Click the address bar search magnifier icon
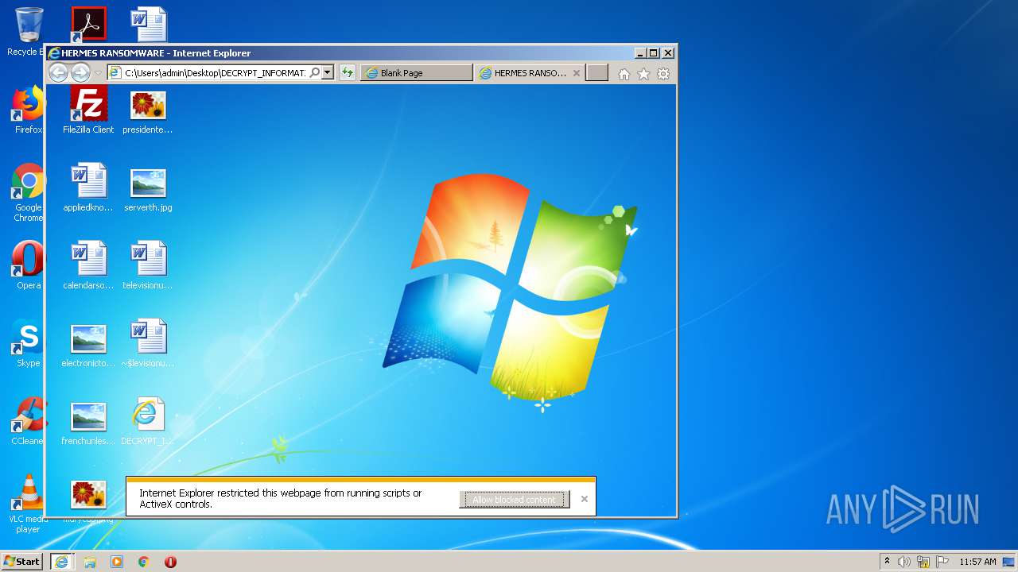Image resolution: width=1018 pixels, height=572 pixels. pyautogui.click(x=315, y=73)
